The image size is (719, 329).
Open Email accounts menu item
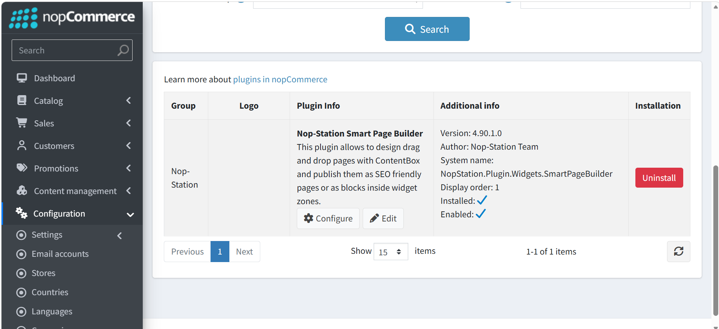(72, 254)
